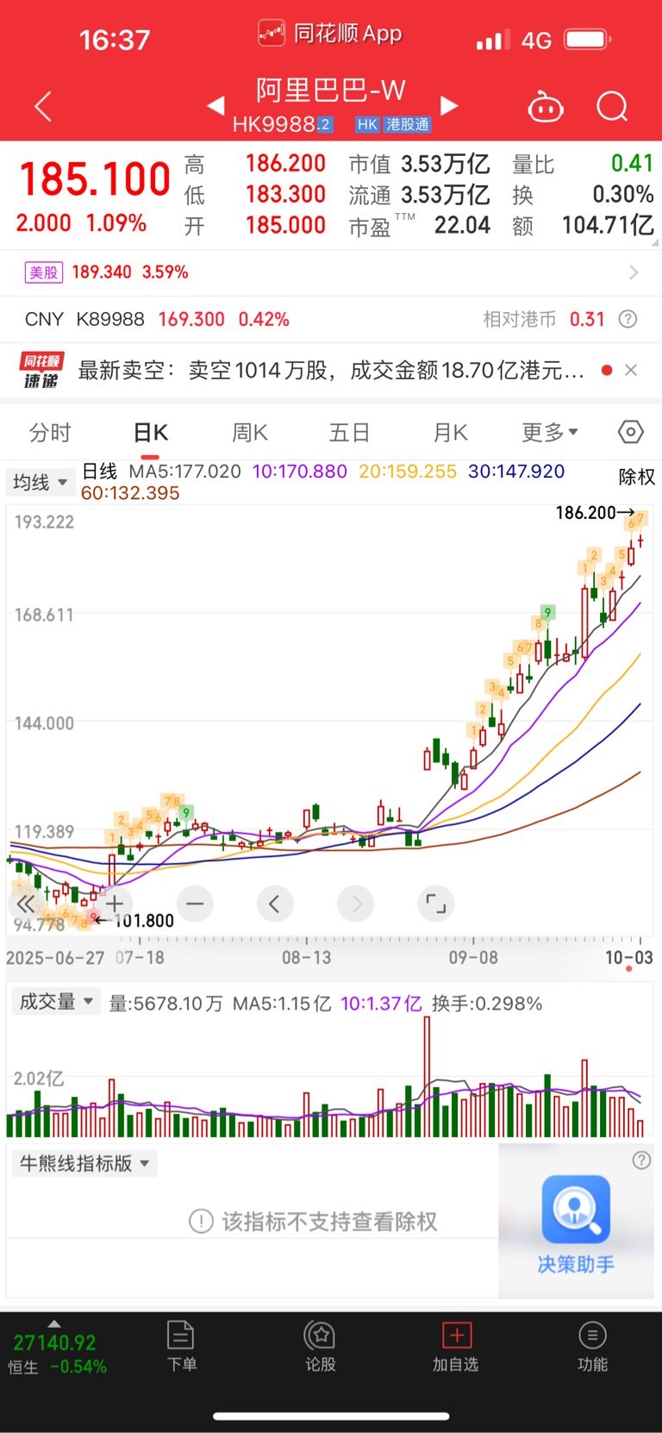Viewport: 662px width, 1433px height.
Task: Open the US stock quote row chevron
Action: tap(634, 272)
